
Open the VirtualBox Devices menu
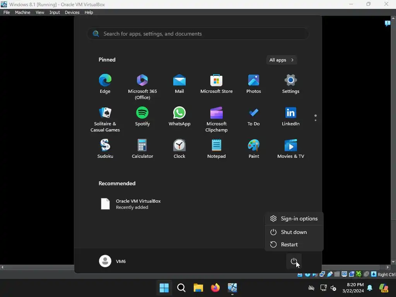(x=72, y=12)
